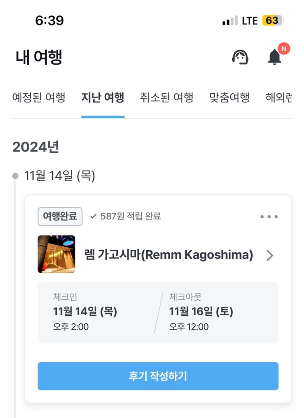Image resolution: width=304 pixels, height=418 pixels.
Task: Open 렘 가고시마(Remm Kagoshima) hotel link
Action: (x=169, y=255)
